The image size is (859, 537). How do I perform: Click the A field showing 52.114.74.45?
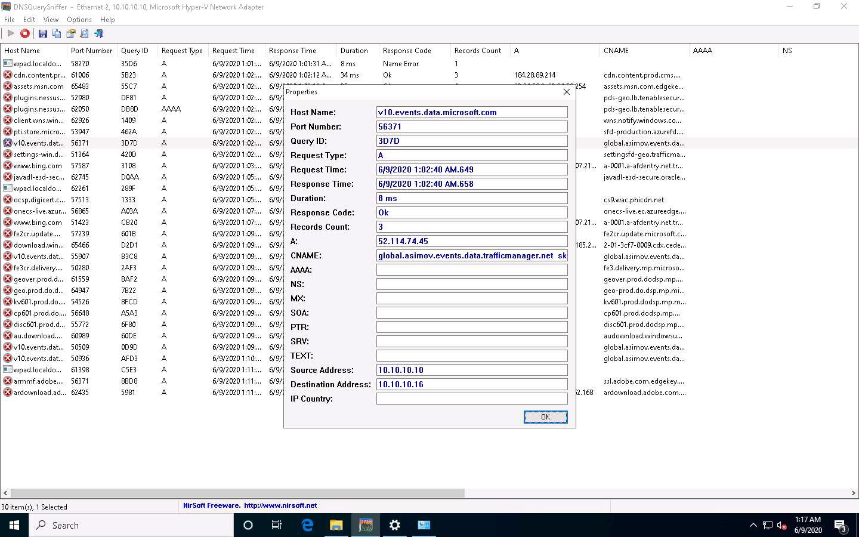point(472,241)
